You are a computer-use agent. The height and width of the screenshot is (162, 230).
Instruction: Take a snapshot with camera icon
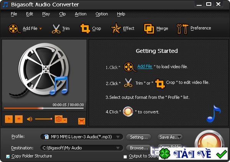coord(58,119)
